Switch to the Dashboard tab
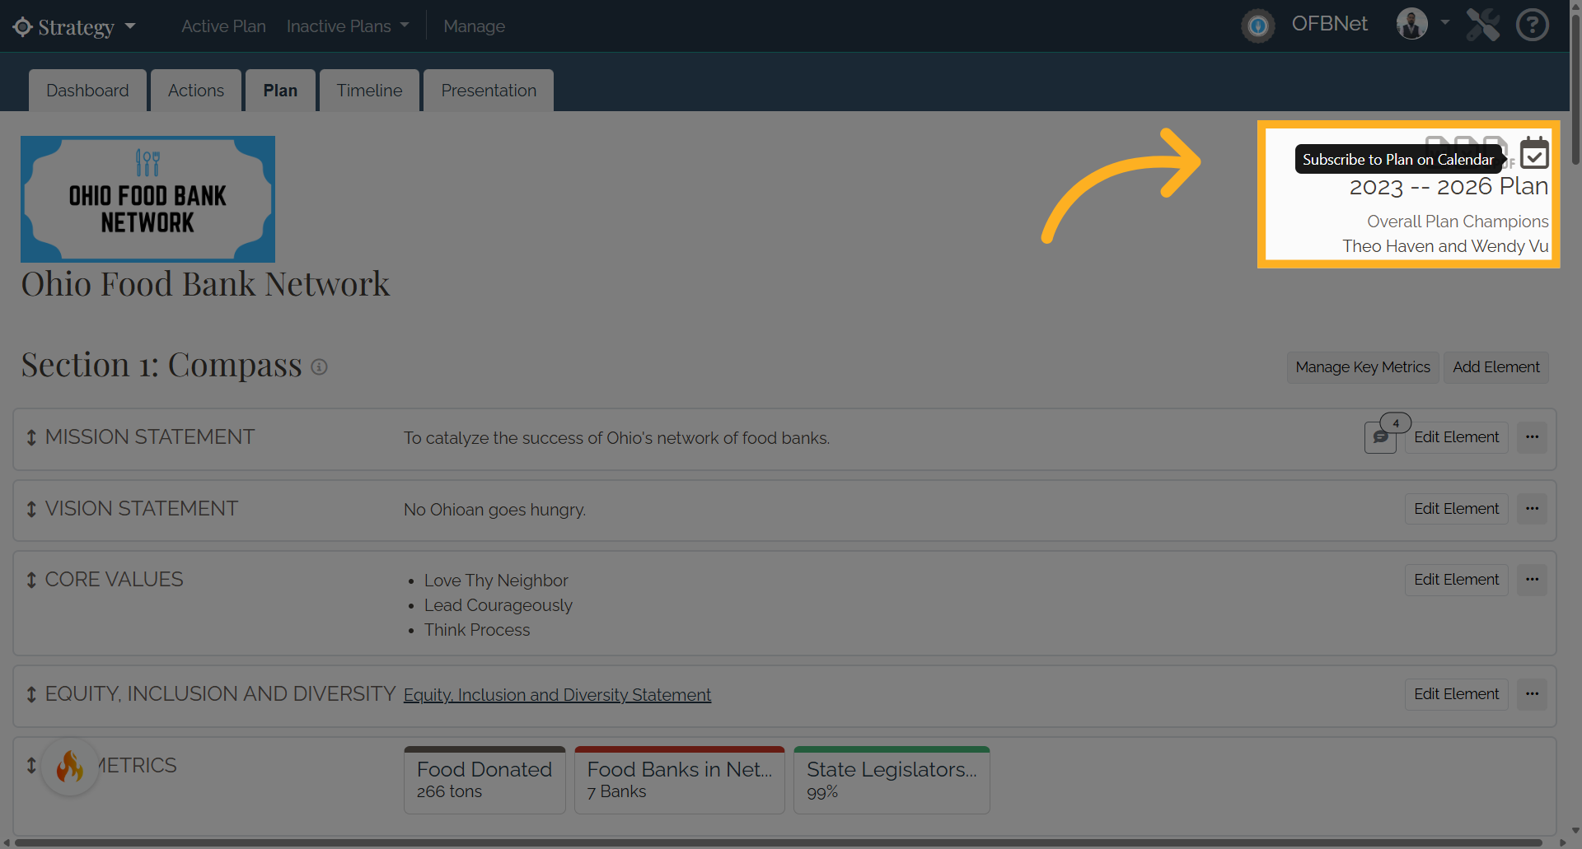Viewport: 1582px width, 849px height. click(x=87, y=91)
